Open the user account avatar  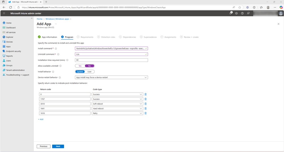[281, 13]
